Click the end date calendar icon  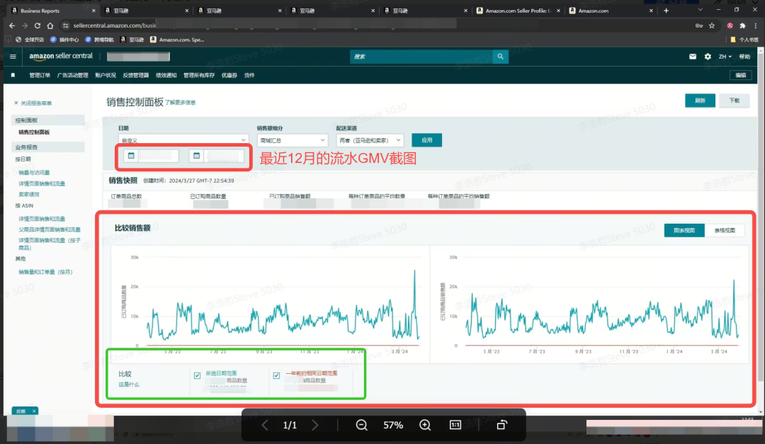coord(197,156)
